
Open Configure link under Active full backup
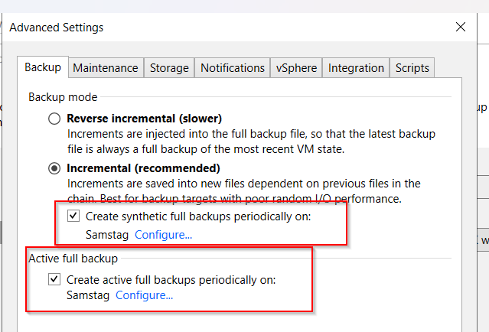click(x=144, y=295)
